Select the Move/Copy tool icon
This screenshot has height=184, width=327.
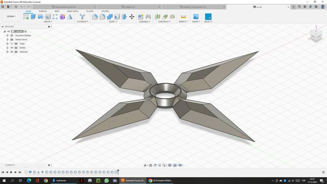[132, 17]
